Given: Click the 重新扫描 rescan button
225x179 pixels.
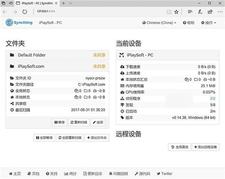Looking at the screenshot, I should pos(79,122).
